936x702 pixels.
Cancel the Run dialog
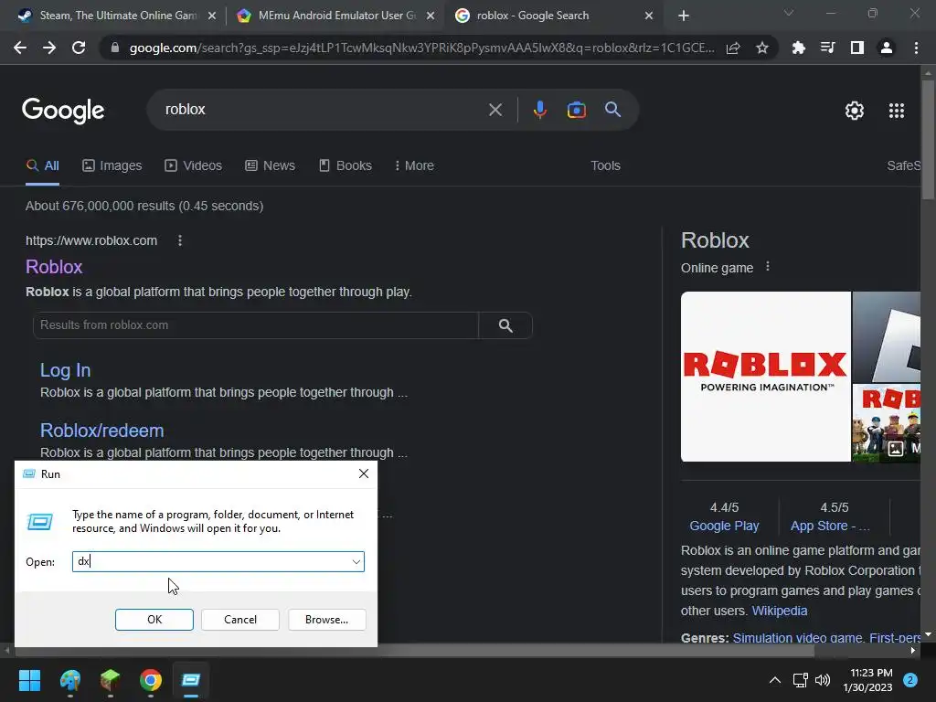point(240,620)
